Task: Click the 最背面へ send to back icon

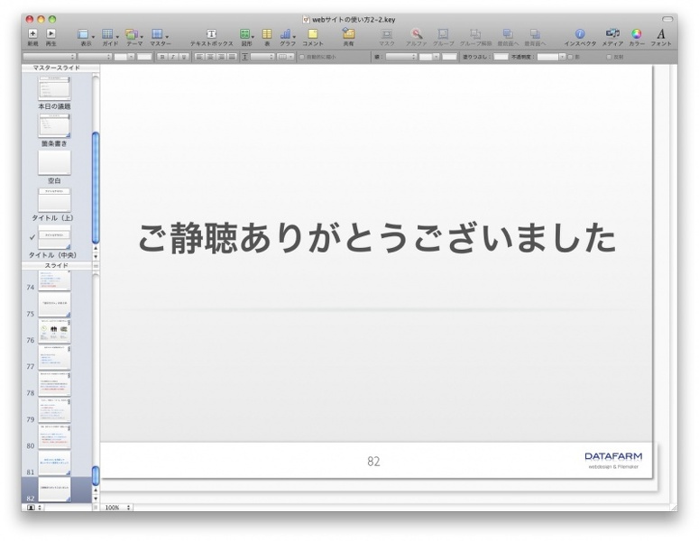Action: (535, 34)
